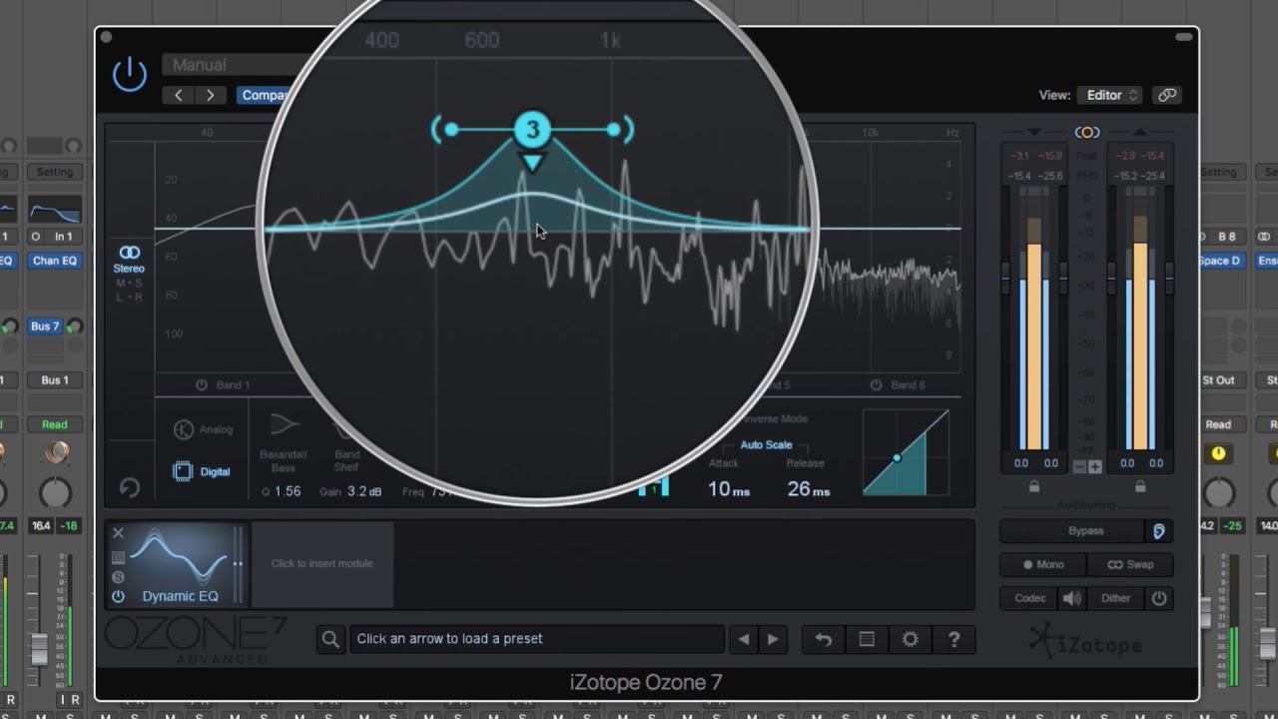Solo the Dynamic EQ module
Screen dimensions: 1278x719
coord(118,577)
